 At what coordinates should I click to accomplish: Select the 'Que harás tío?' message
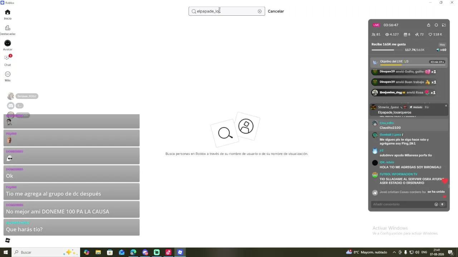72,227
